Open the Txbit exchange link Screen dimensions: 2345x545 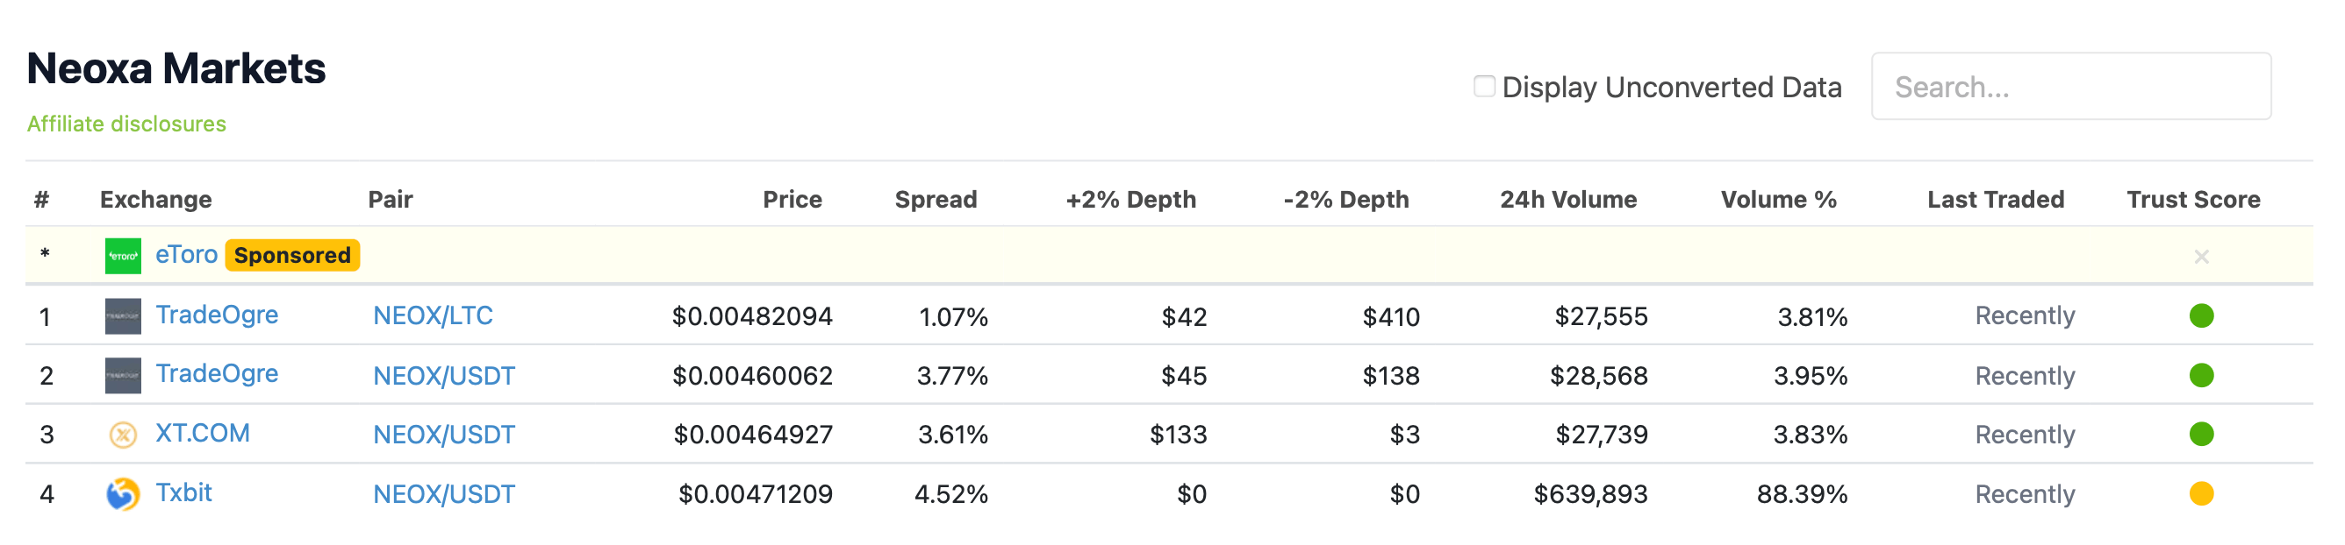pos(183,492)
